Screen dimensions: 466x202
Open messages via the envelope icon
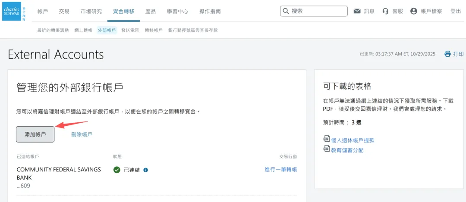coord(357,11)
